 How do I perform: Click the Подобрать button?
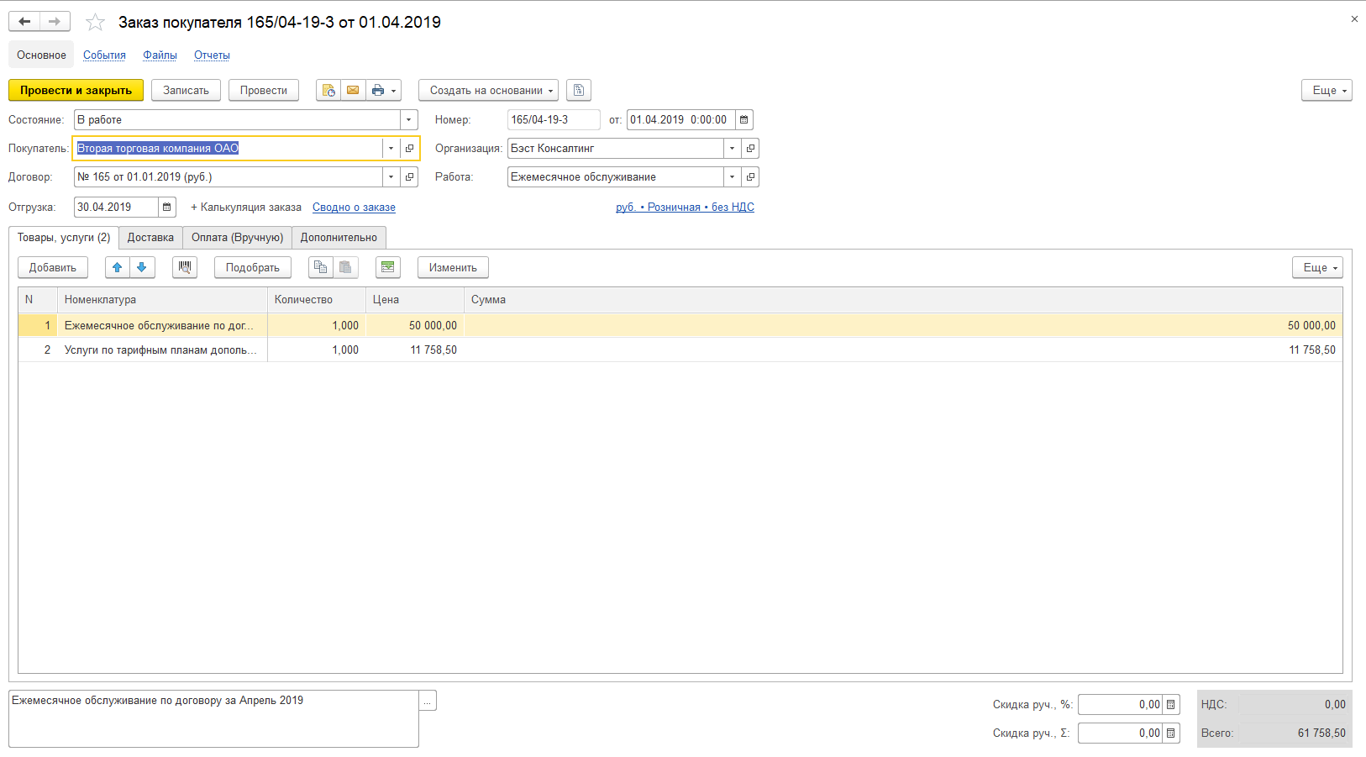coord(253,267)
